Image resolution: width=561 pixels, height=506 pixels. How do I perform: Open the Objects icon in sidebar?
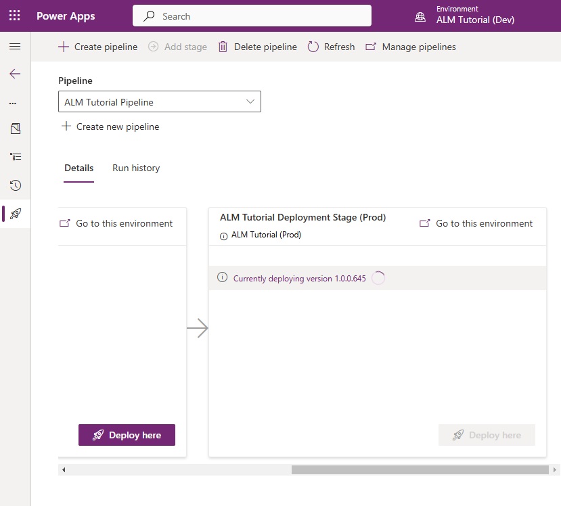point(15,129)
